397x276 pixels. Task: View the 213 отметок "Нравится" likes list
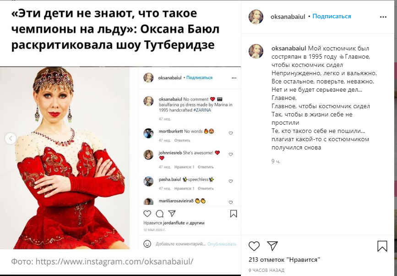point(284,259)
